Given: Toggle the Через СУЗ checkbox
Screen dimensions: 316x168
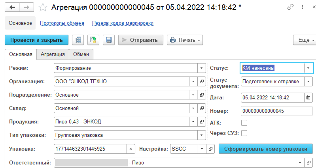Looking at the screenshot, I should 244,133.
